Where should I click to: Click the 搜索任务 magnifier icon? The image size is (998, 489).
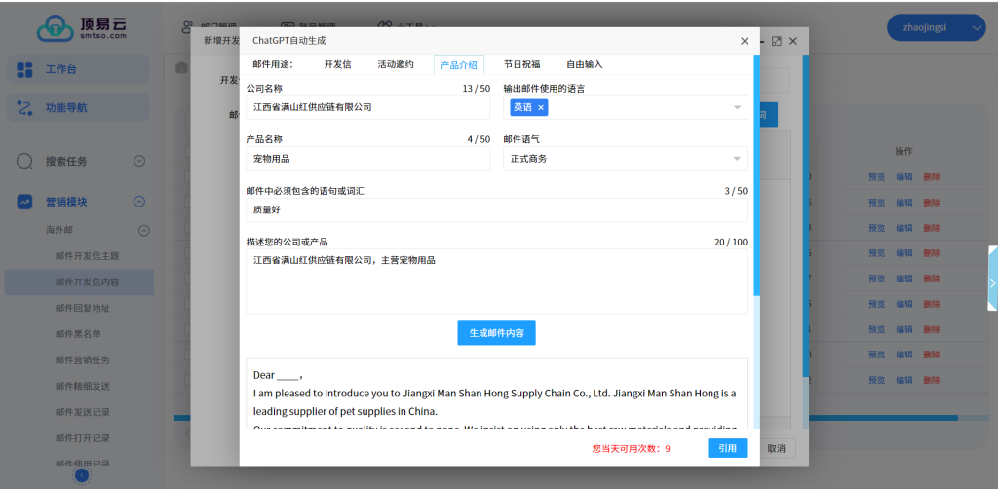25,161
